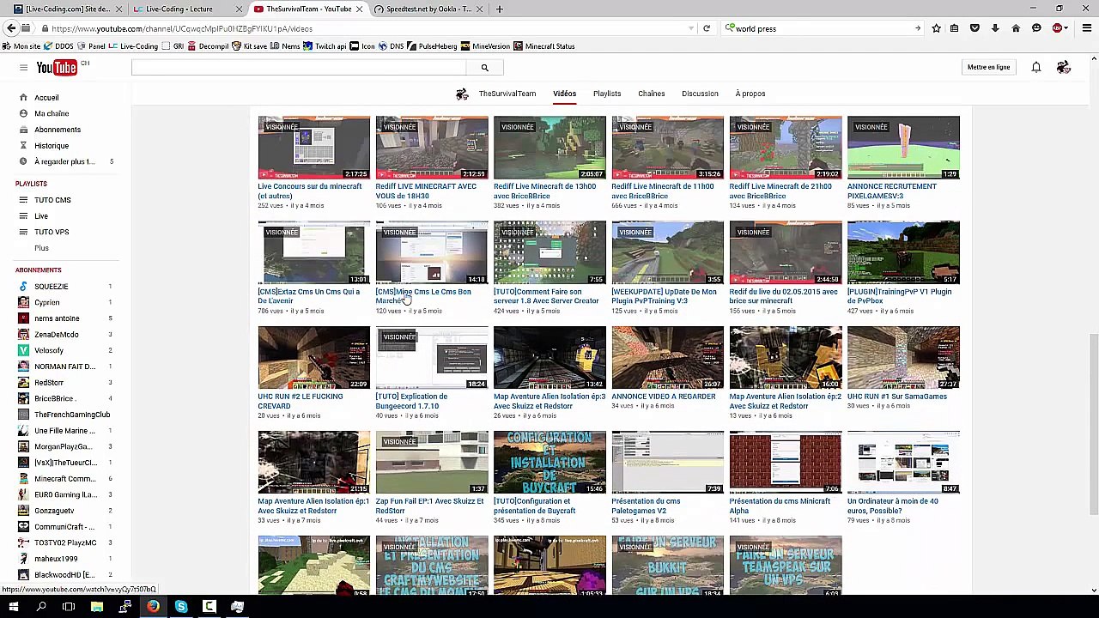
Task: Click the SQUEEZIE channel avatar
Action: [23, 287]
